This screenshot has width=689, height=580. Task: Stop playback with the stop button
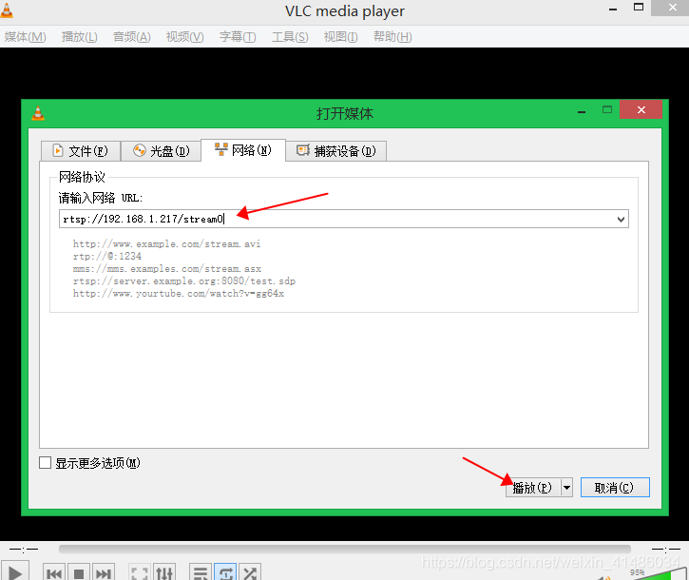click(x=79, y=573)
